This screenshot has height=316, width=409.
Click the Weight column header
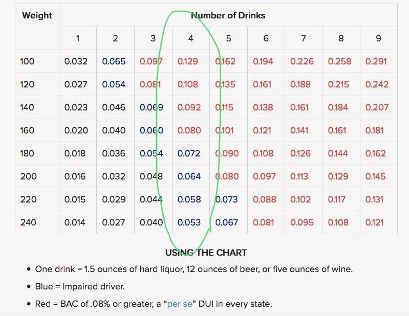pos(37,15)
